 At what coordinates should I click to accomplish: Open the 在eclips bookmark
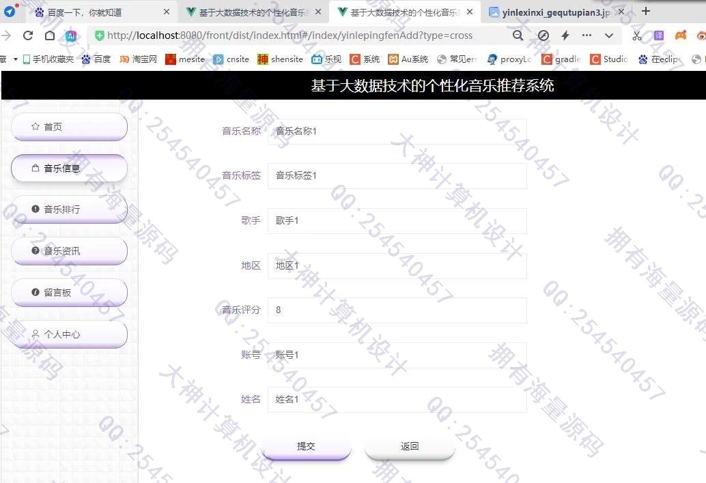pos(660,59)
